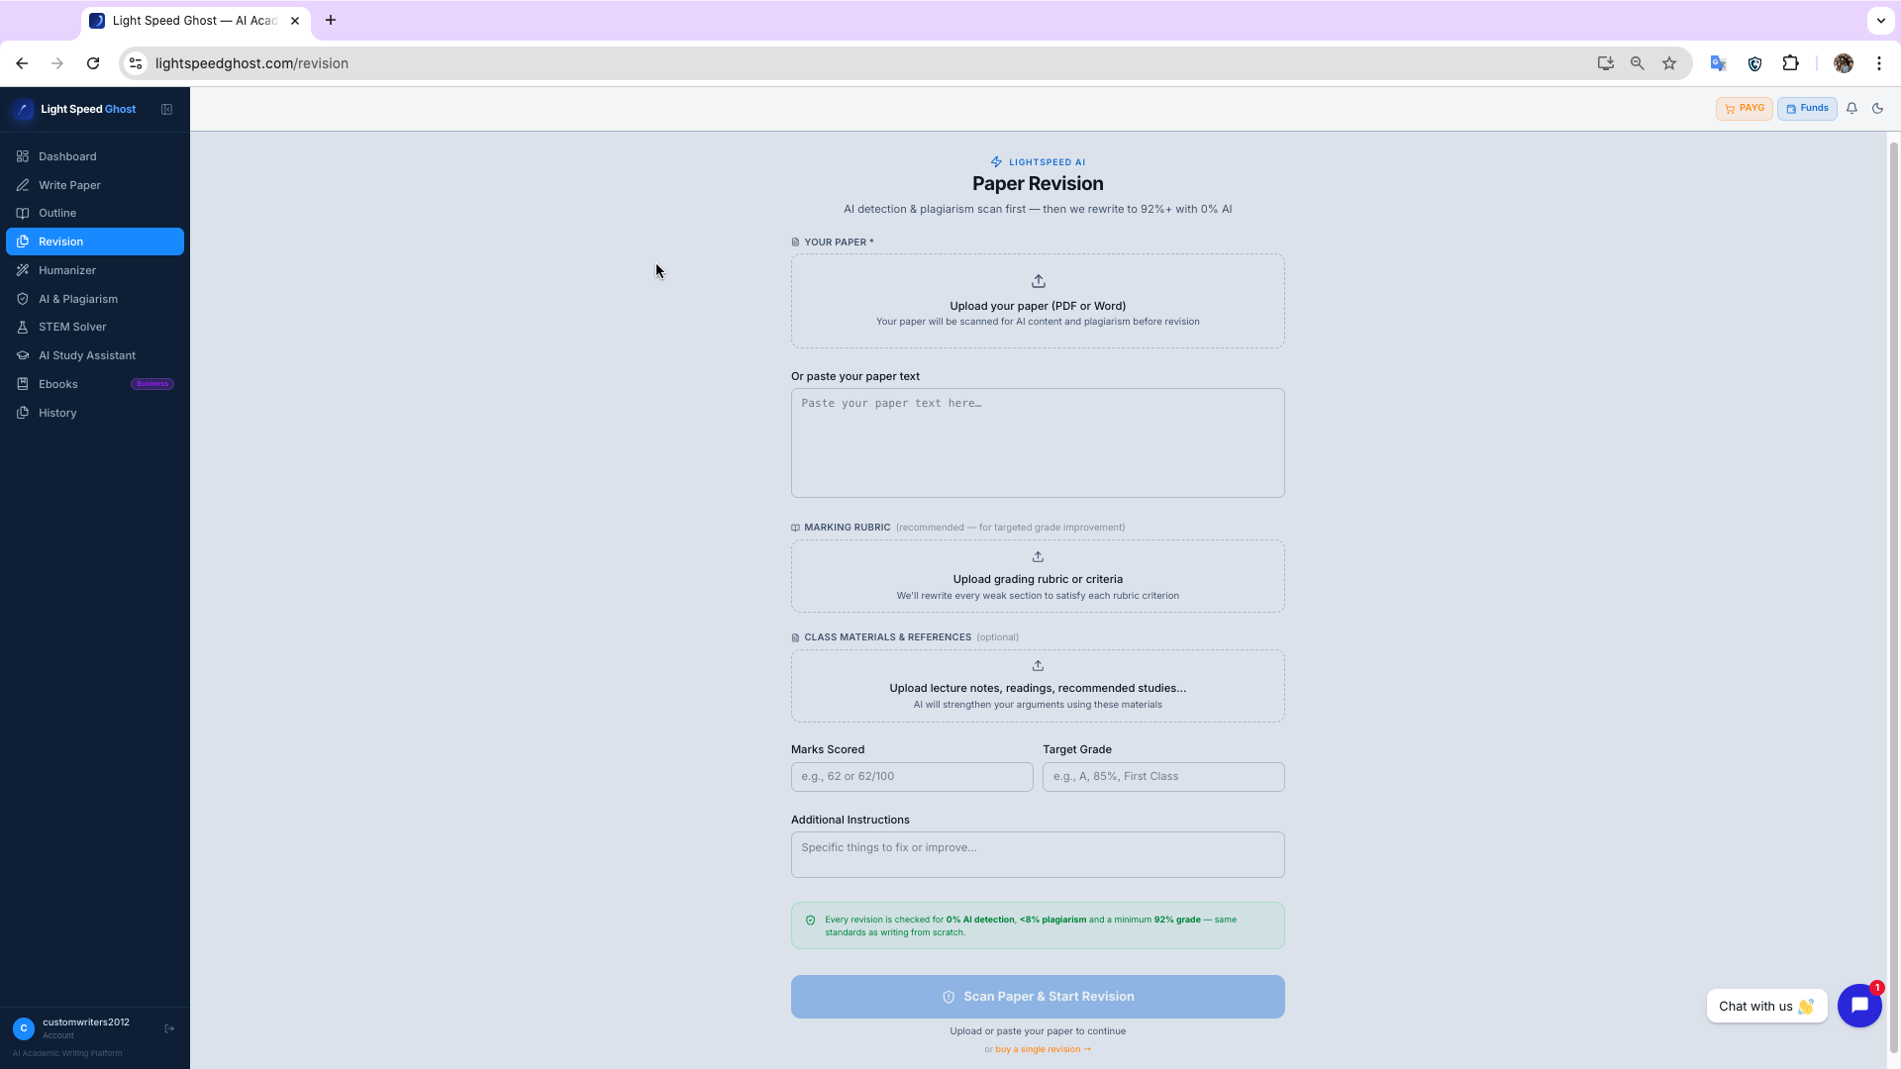Follow the buy a single revision link
Viewport: 1901px width, 1069px height.
pyautogui.click(x=1043, y=1049)
